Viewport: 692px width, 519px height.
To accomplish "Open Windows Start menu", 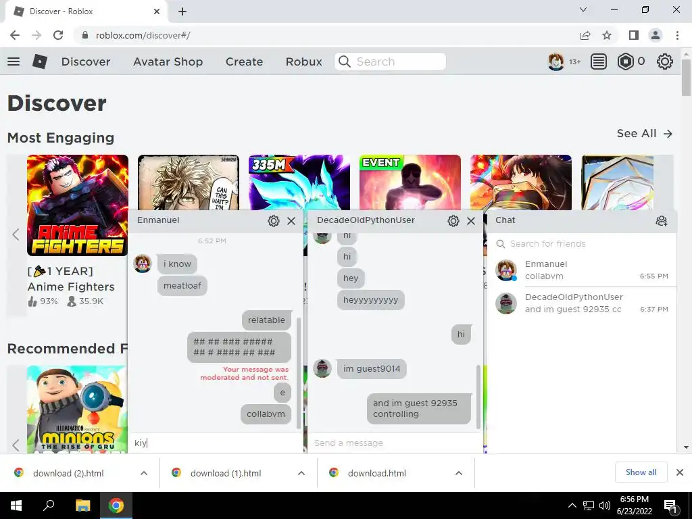I will pyautogui.click(x=16, y=505).
